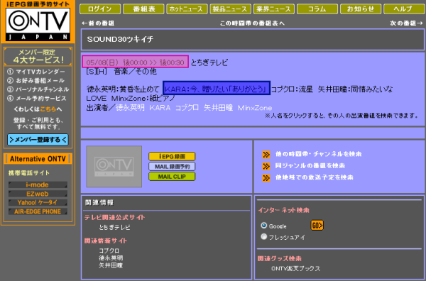Image resolution: width=426 pixels, height=281 pixels.
Task: Click the yellow iEPG録画 button
Action: click(172, 156)
